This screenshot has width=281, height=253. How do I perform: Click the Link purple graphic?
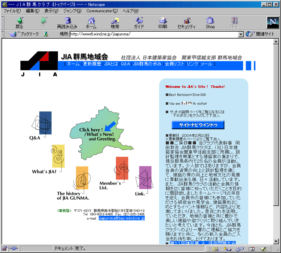[x=145, y=177]
